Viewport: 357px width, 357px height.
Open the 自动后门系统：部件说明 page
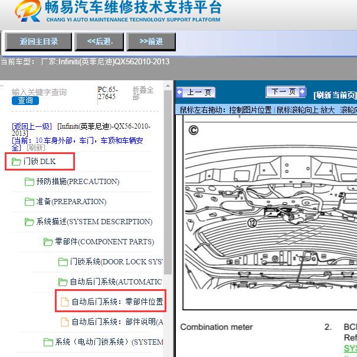pyautogui.click(x=117, y=322)
